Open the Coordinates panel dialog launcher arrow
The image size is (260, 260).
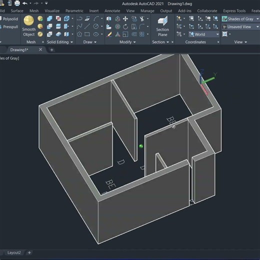pyautogui.click(x=218, y=42)
